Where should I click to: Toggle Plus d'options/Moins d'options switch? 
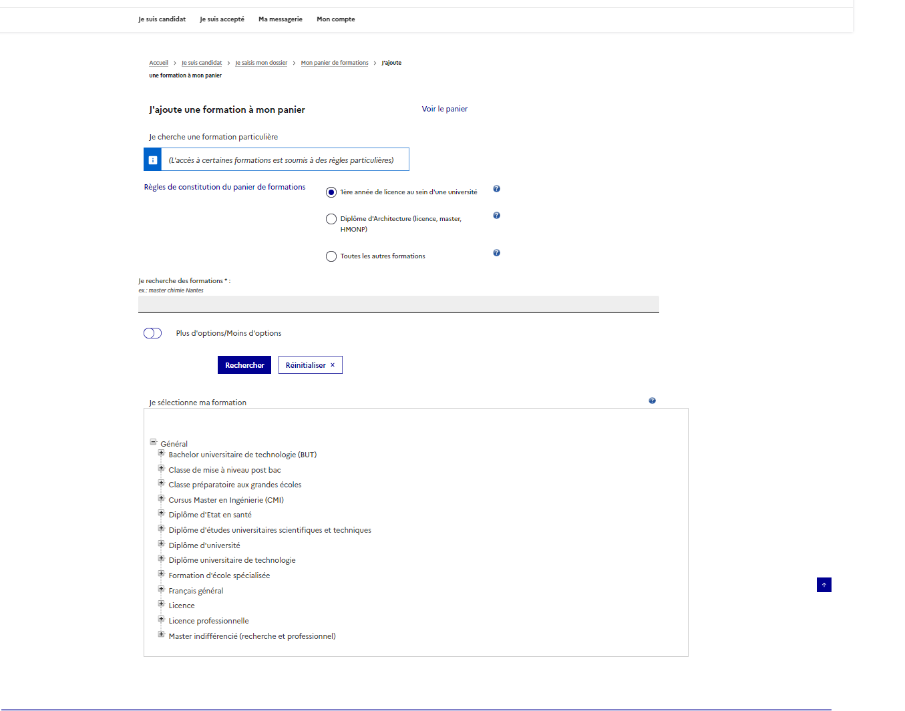(153, 333)
